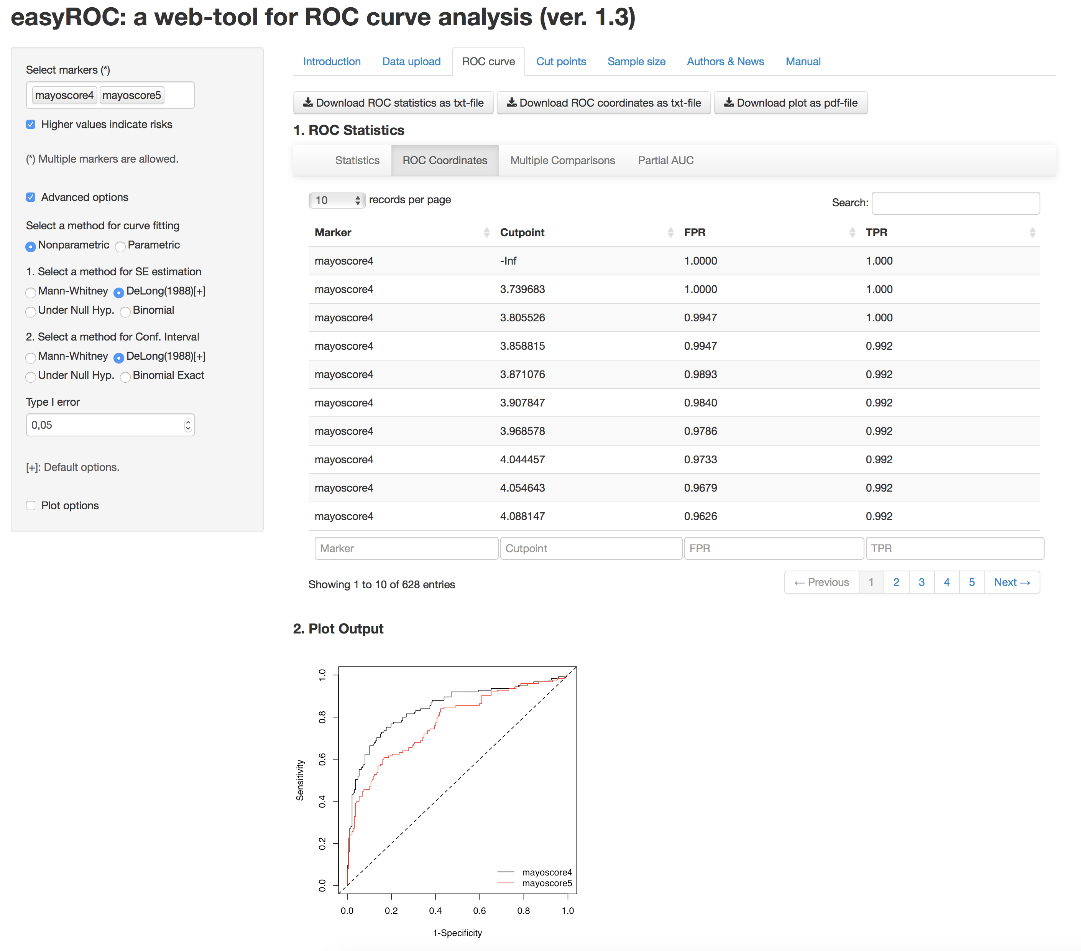The width and height of the screenshot is (1081, 951).
Task: Select the Parametric curve fitting radio
Action: [x=121, y=246]
